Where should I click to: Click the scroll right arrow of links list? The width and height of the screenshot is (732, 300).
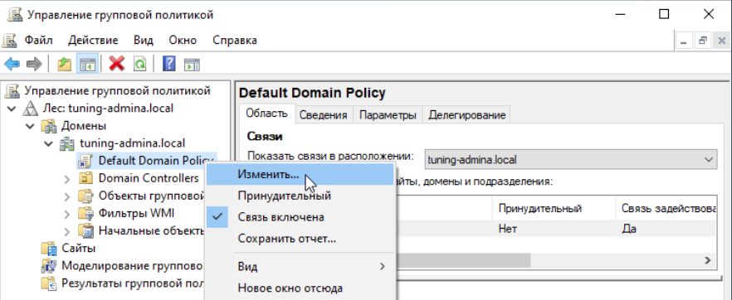coord(708,260)
